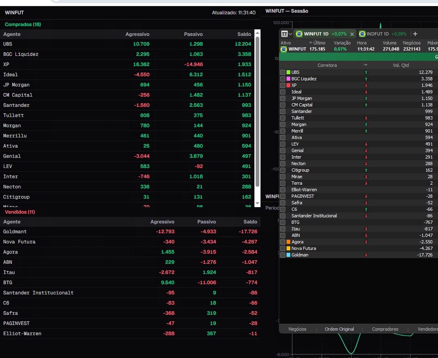Expand the chevron next to the layout icon
Image resolution: width=438 pixels, height=358 pixels.
click(291, 34)
